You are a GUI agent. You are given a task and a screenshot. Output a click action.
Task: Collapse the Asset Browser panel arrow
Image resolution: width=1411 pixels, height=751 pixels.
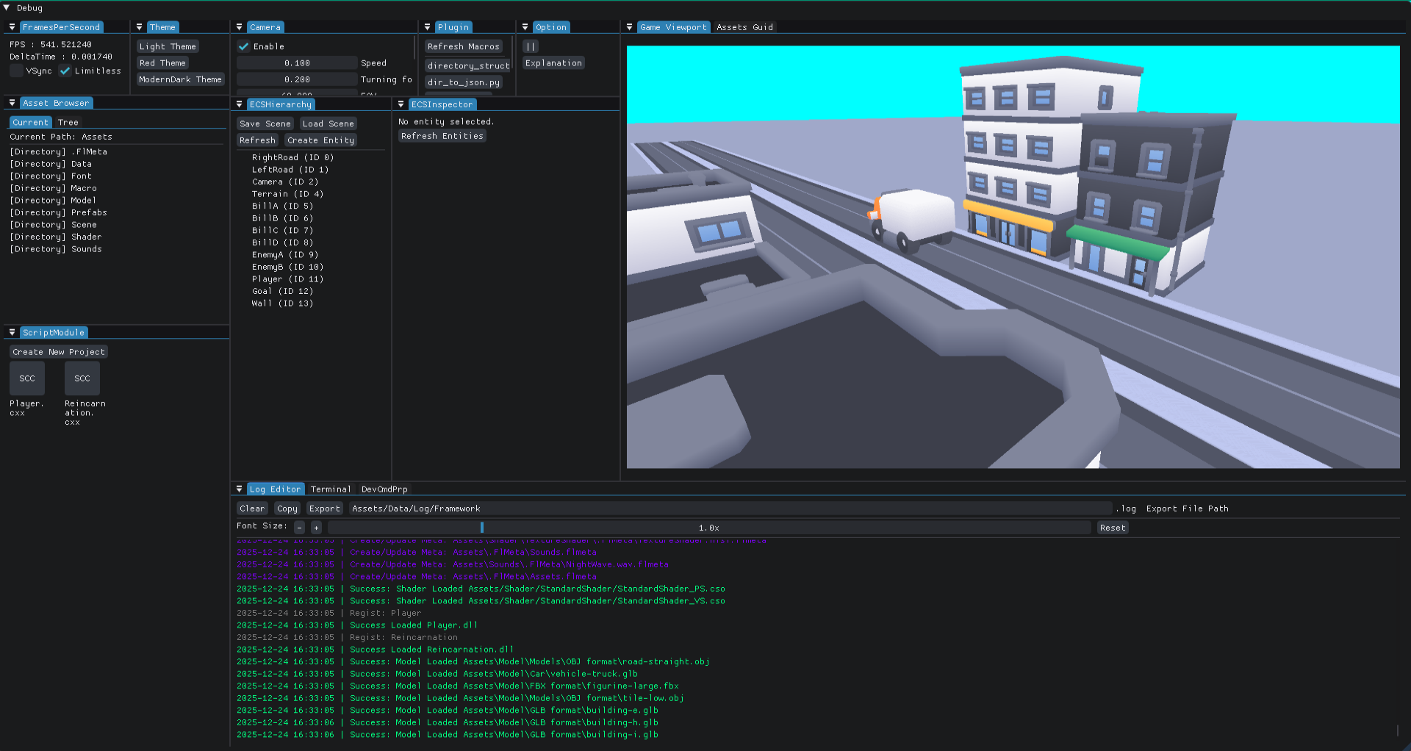(x=12, y=103)
